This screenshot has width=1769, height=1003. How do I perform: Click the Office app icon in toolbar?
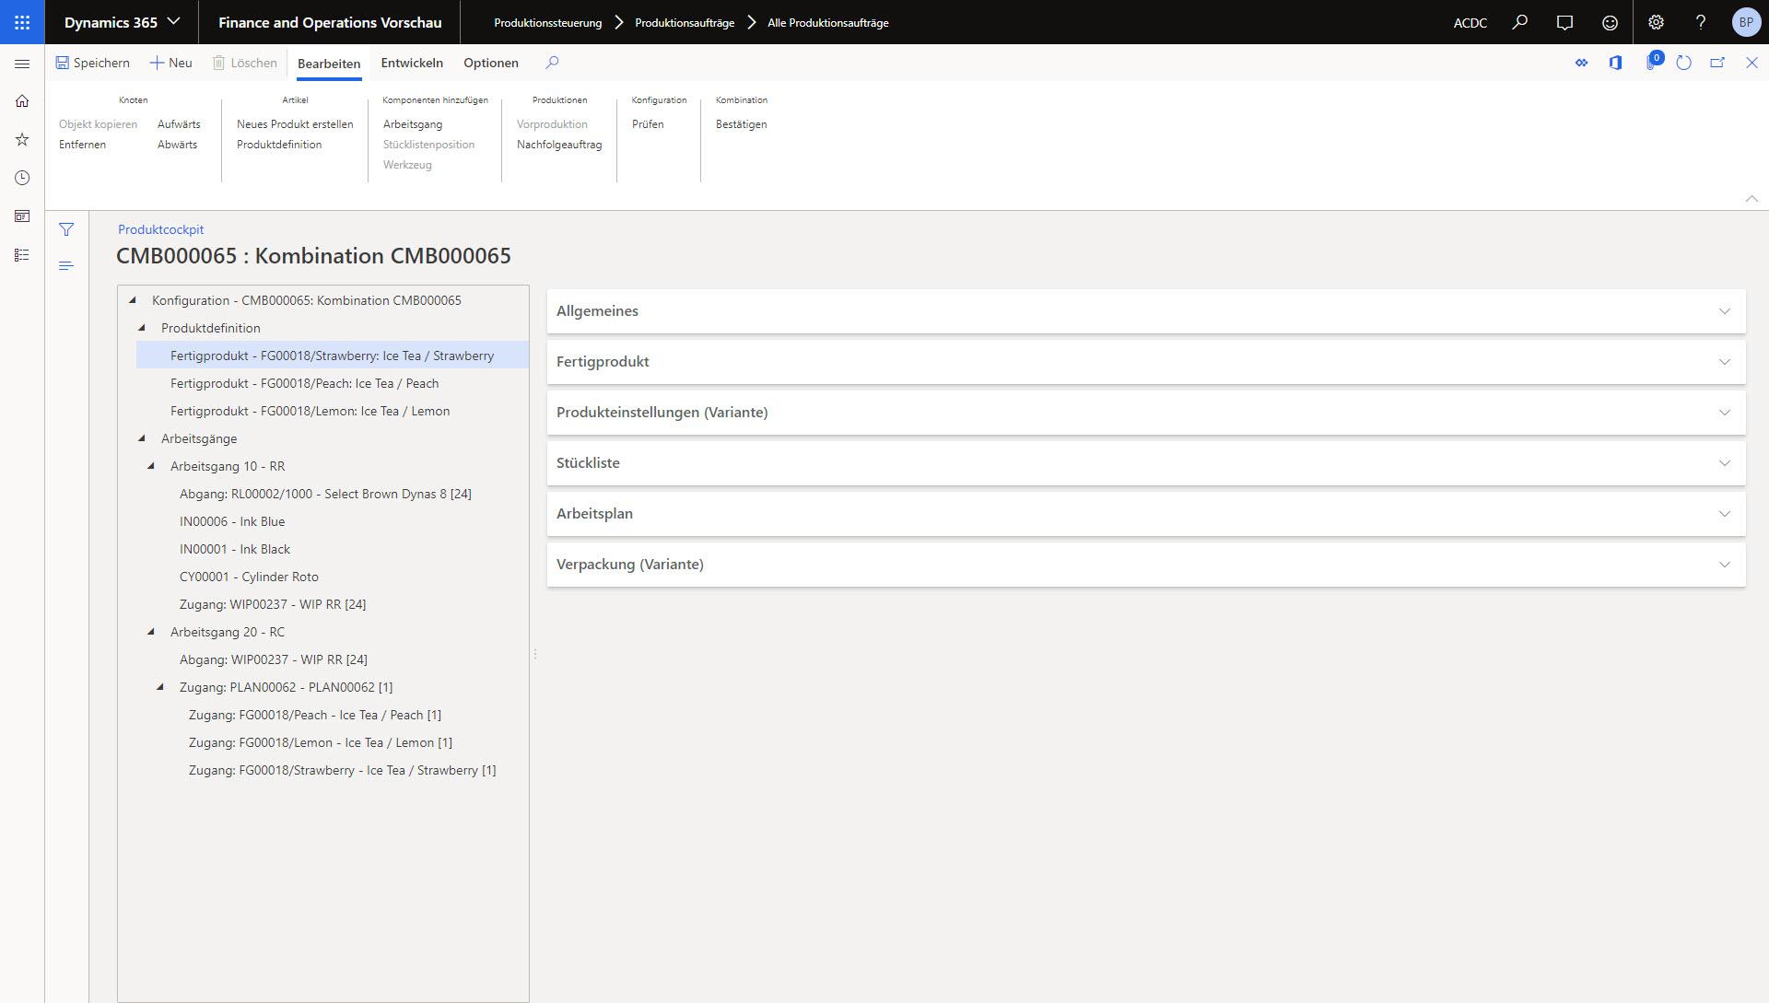tap(1615, 63)
